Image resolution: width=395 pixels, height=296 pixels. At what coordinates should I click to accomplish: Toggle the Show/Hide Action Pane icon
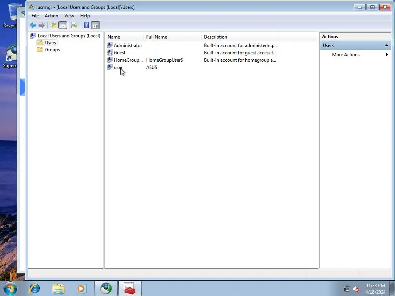(96, 25)
